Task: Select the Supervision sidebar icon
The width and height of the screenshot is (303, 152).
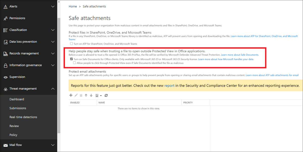Action: (5, 77)
